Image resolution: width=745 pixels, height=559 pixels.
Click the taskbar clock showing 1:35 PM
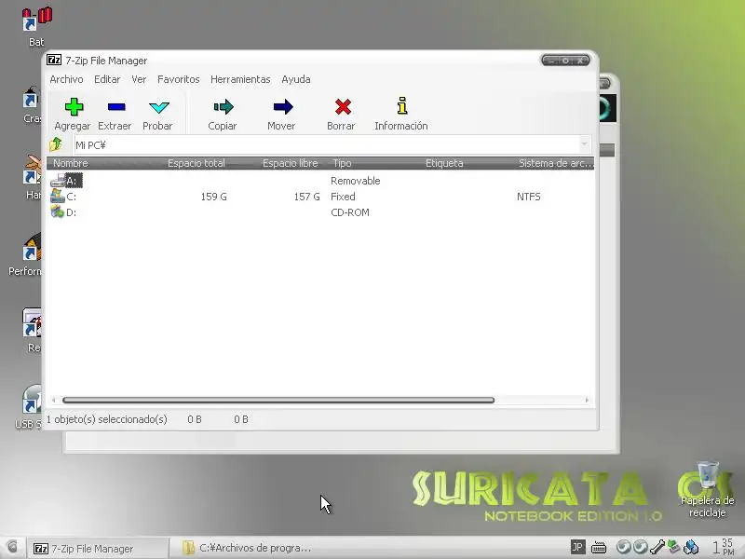coord(723,547)
